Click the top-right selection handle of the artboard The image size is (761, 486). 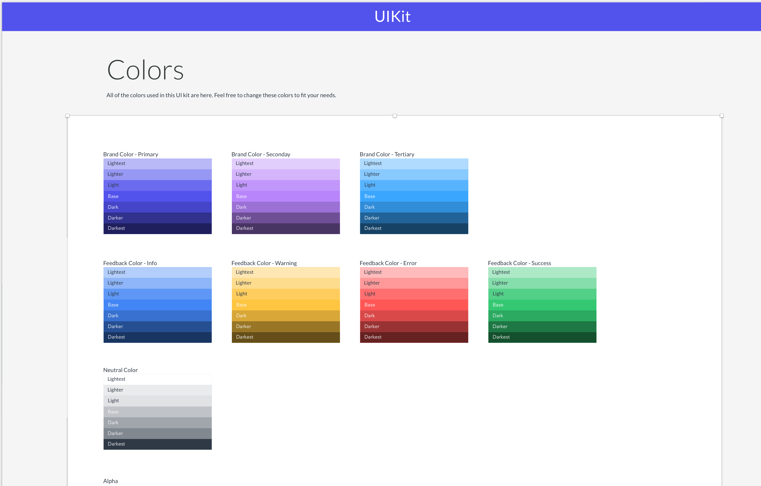click(x=722, y=116)
